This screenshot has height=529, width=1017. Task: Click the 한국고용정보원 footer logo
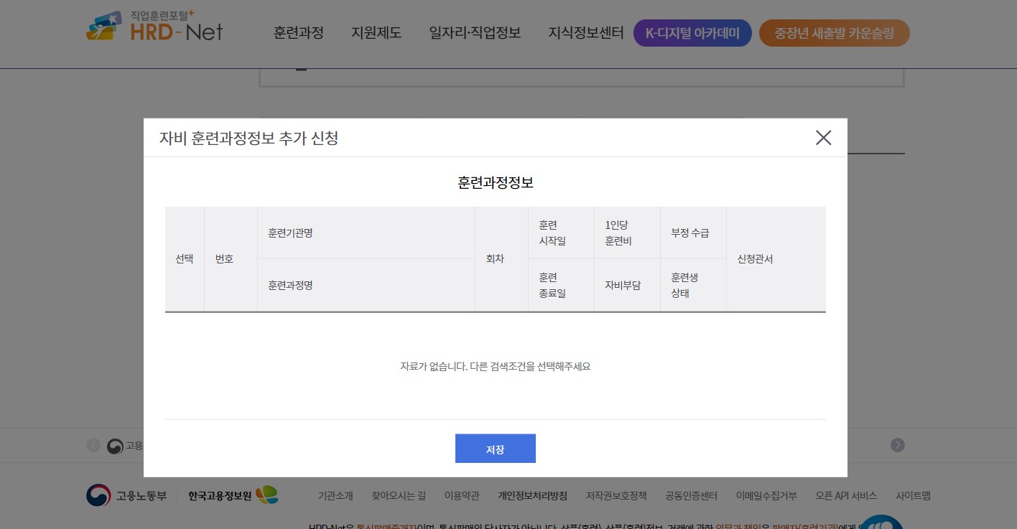click(233, 495)
